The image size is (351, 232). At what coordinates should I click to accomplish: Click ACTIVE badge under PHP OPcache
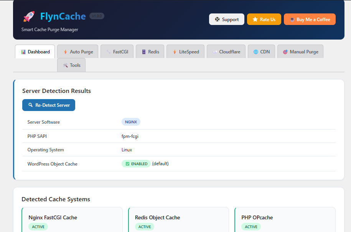coord(251,227)
